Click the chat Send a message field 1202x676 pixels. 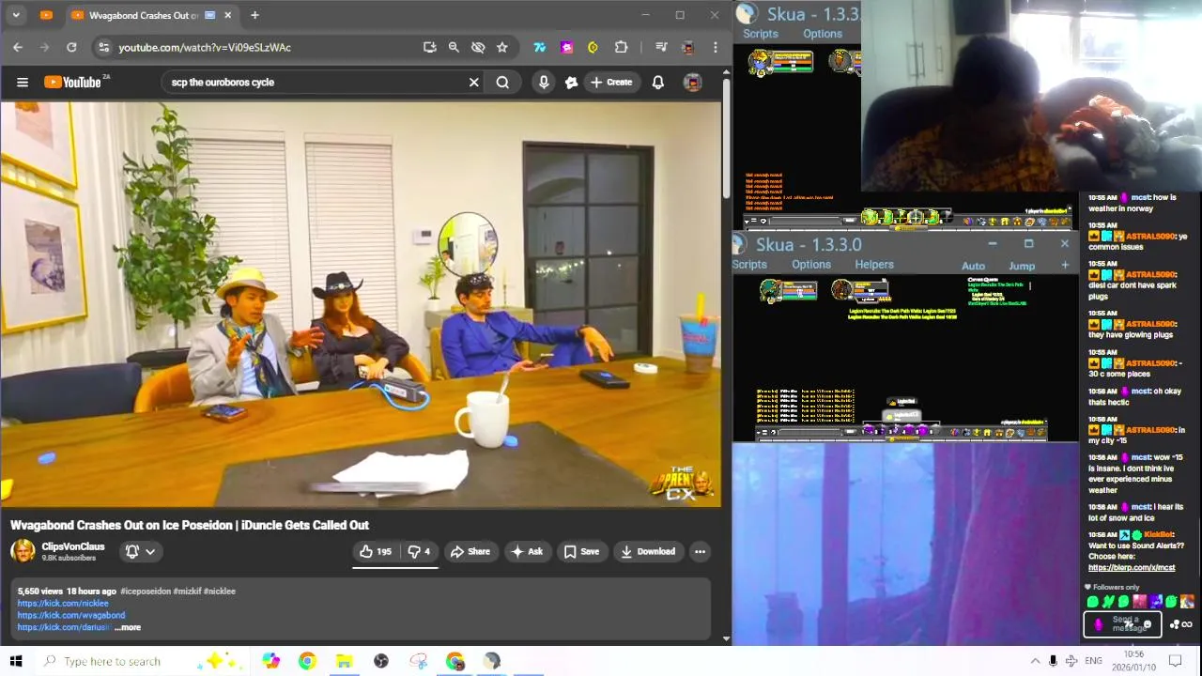coord(1123,624)
